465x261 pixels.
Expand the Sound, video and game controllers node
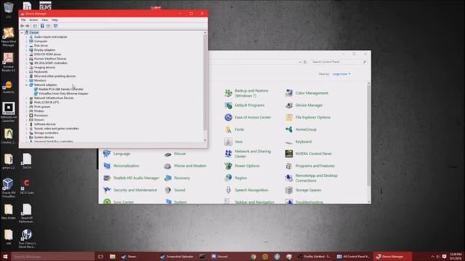[26, 129]
